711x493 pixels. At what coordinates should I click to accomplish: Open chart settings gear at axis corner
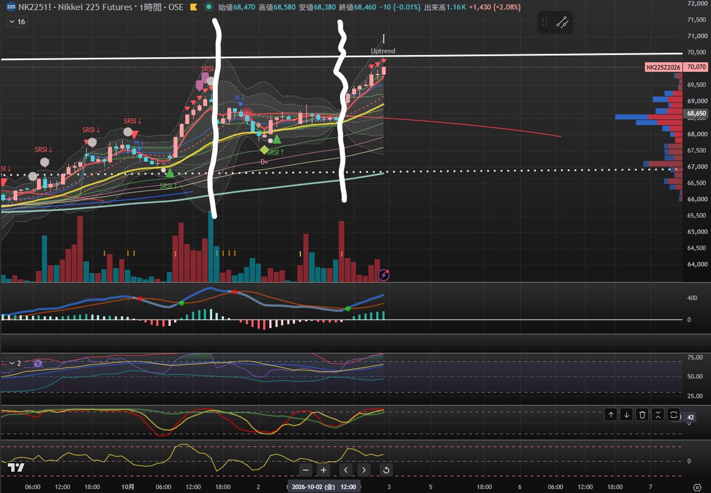tap(697, 487)
